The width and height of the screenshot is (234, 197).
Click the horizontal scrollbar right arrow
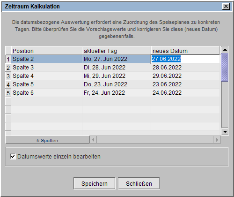[217, 140]
